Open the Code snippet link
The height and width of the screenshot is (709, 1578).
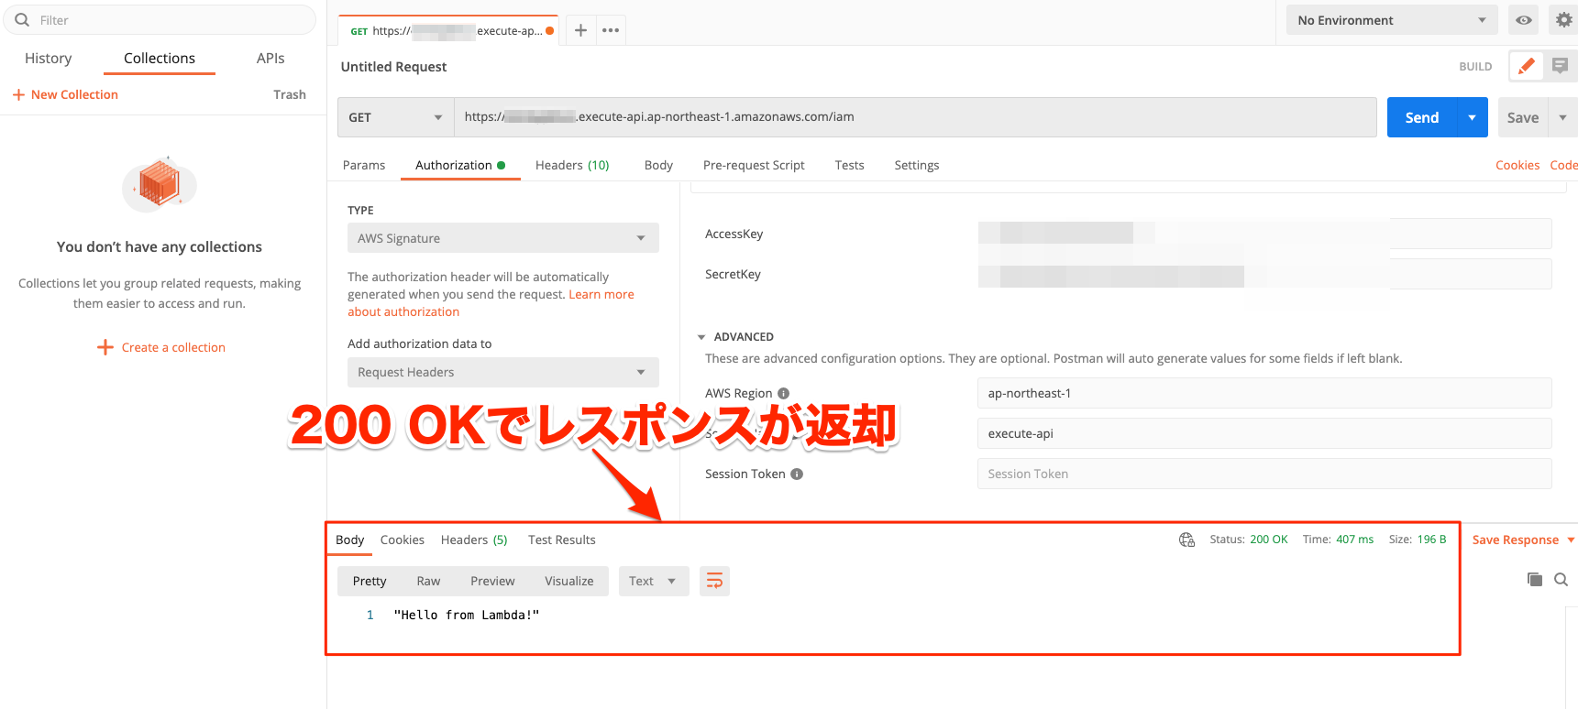pos(1563,165)
